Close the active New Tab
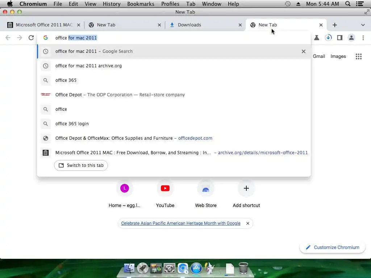Image resolution: width=371 pixels, height=278 pixels. pos(321,25)
